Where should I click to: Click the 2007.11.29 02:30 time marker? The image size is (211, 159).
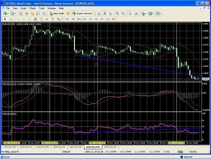pos(50,143)
